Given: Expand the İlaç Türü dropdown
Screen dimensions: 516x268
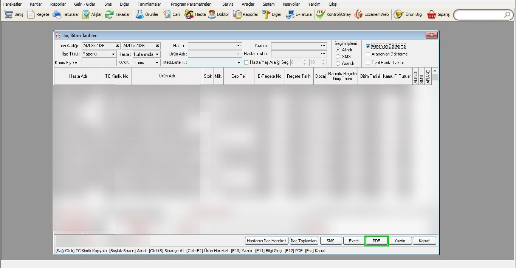Looking at the screenshot, I should tap(113, 54).
